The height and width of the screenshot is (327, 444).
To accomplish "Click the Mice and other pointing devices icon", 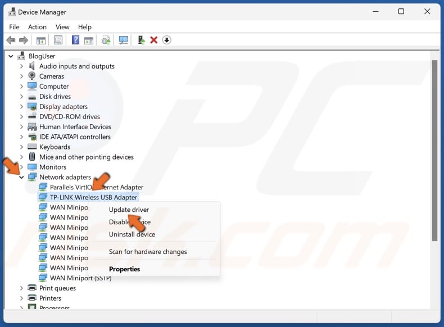I will (32, 157).
